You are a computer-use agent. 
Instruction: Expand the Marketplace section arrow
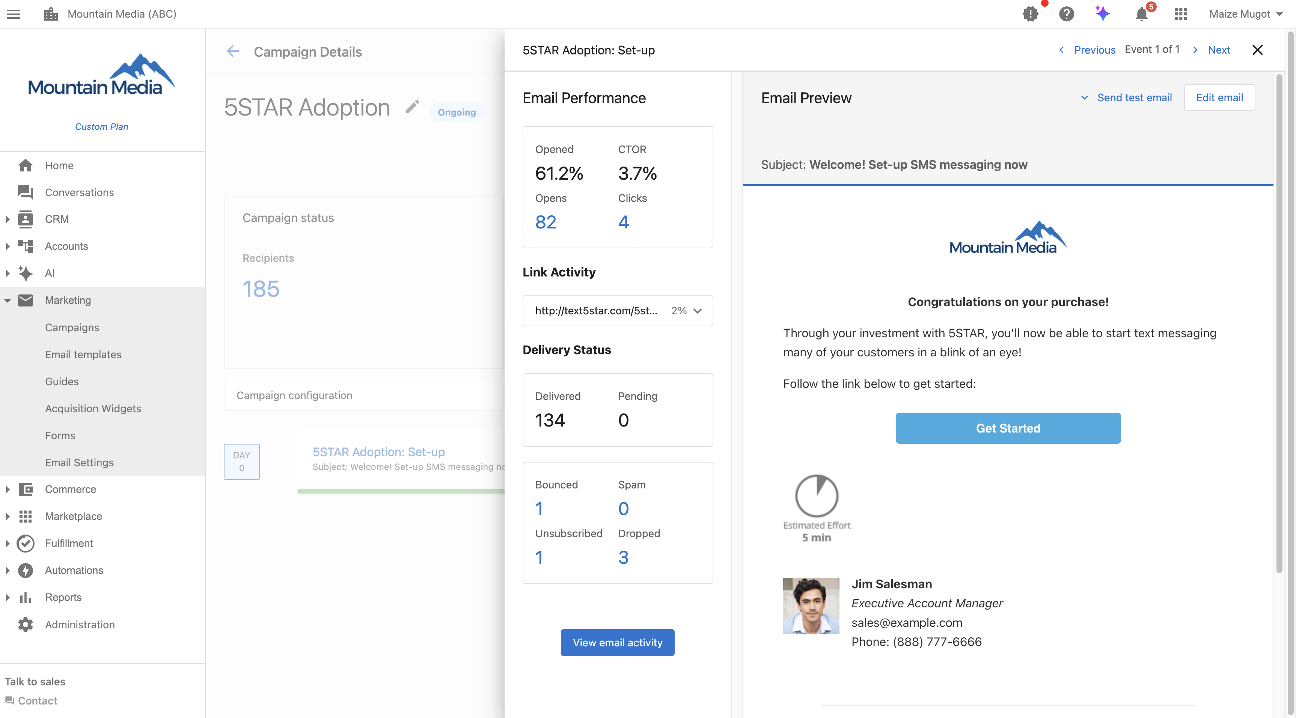[8, 517]
